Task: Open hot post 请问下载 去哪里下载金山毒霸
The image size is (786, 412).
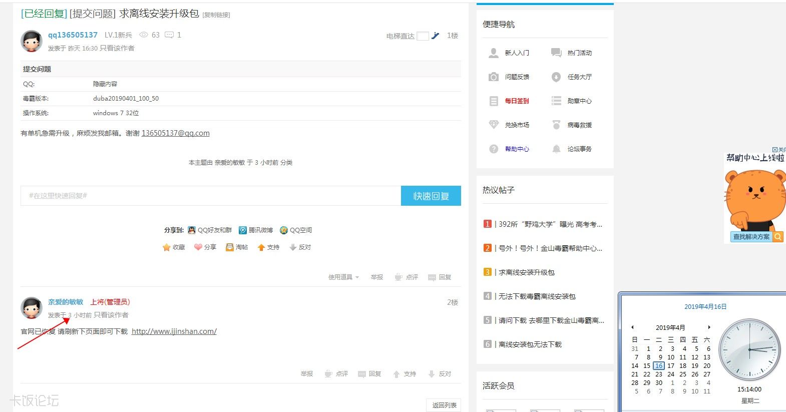Action: [x=551, y=320]
